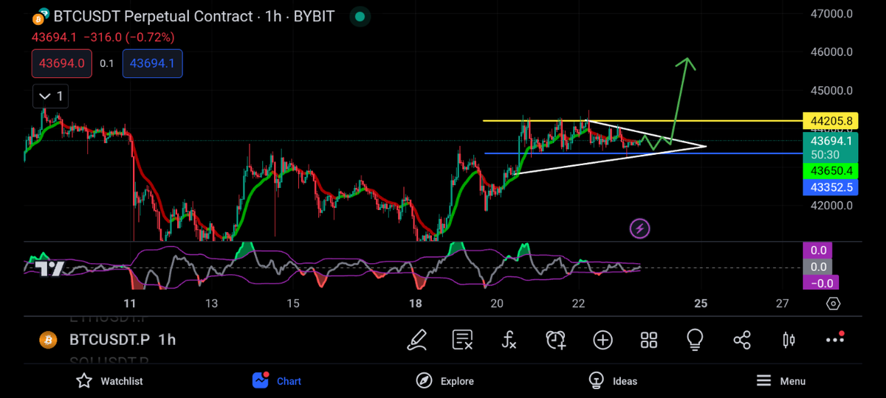886x398 pixels.
Task: Share the chart via share icon
Action: coord(742,340)
